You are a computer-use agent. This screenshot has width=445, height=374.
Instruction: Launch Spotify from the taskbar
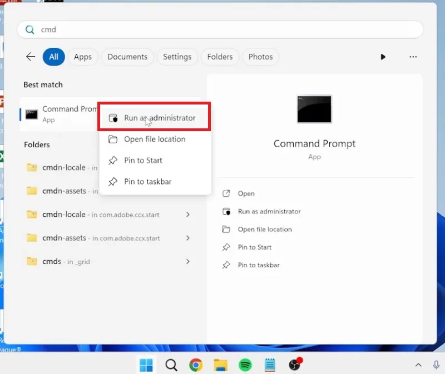tap(245, 365)
